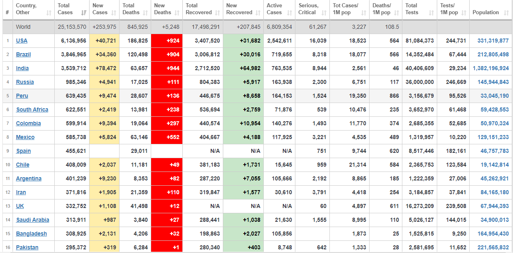Sort by Deaths/1M pop column arrows
The image size is (513, 253).
[397, 13]
